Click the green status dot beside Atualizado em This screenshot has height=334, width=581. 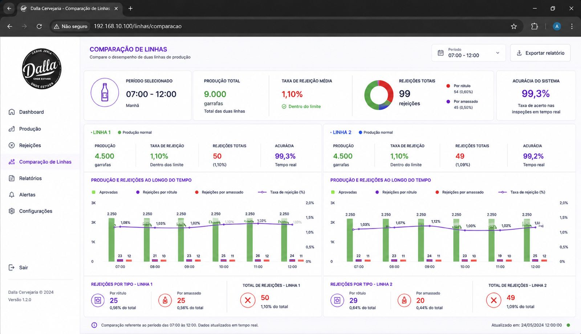568,325
